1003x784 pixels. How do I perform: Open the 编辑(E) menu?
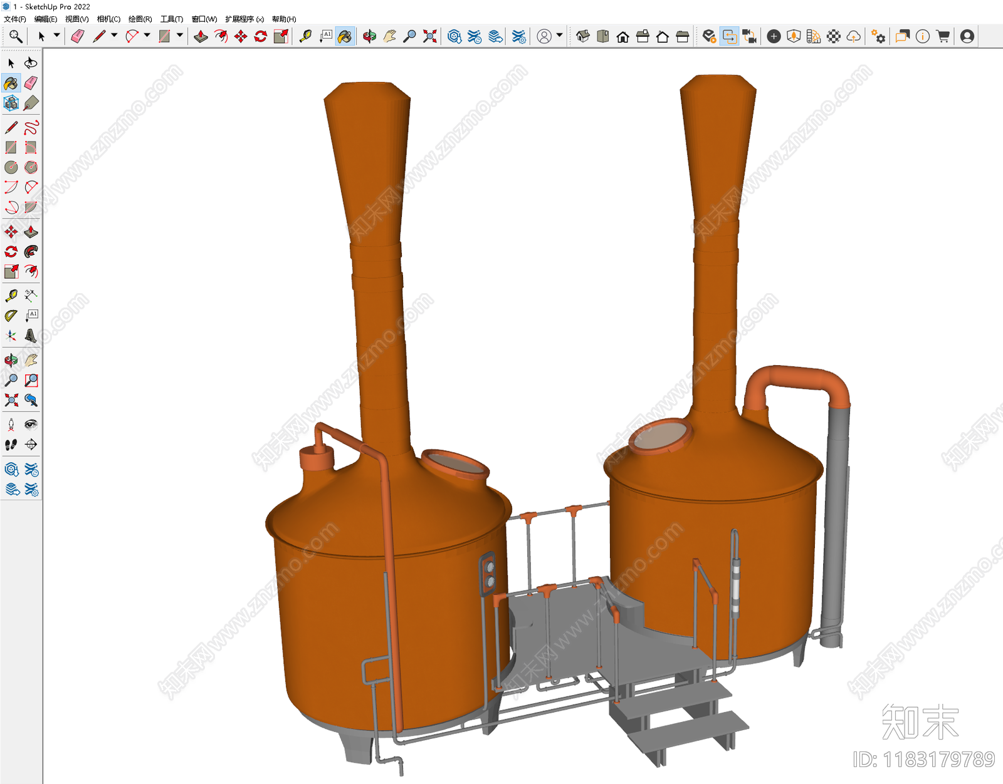pyautogui.click(x=46, y=19)
